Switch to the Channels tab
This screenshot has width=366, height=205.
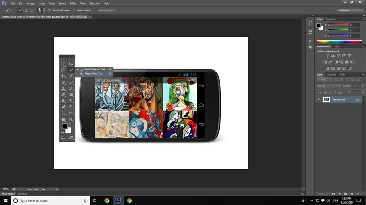coord(331,75)
